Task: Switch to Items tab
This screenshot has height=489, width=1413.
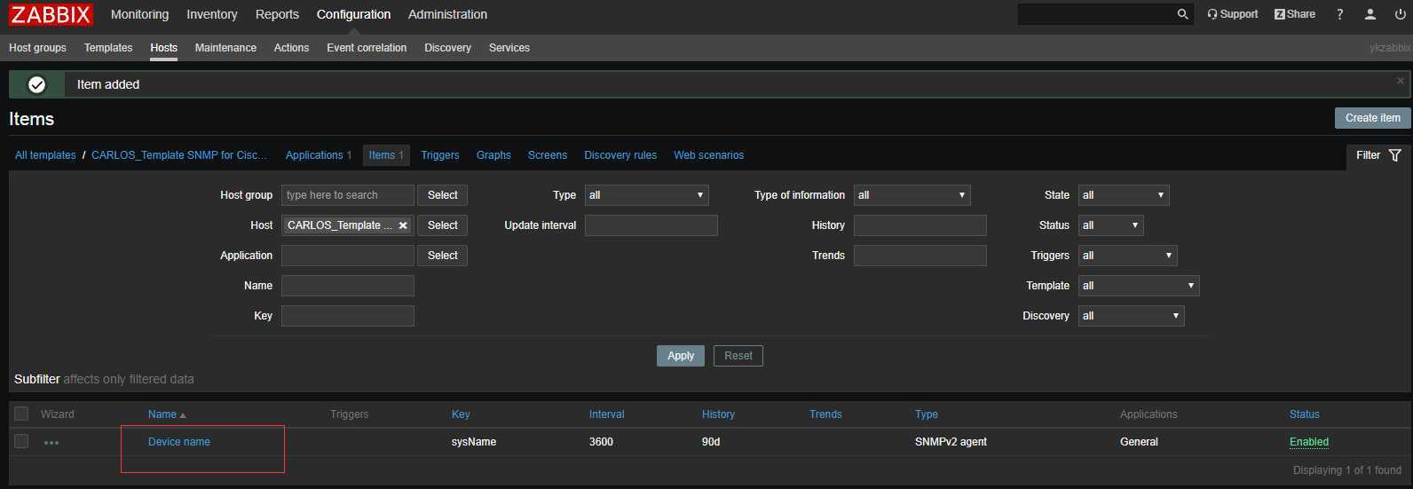Action: pos(386,155)
